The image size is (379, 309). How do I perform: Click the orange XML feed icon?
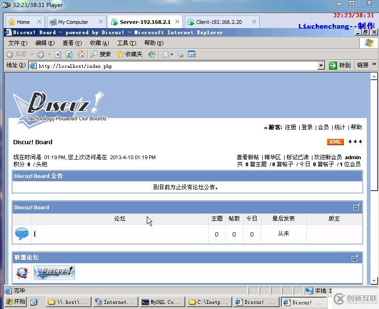pos(335,142)
